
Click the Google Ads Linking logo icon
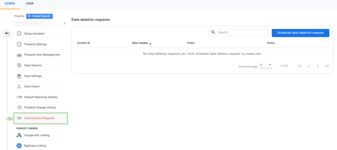(x=19, y=135)
